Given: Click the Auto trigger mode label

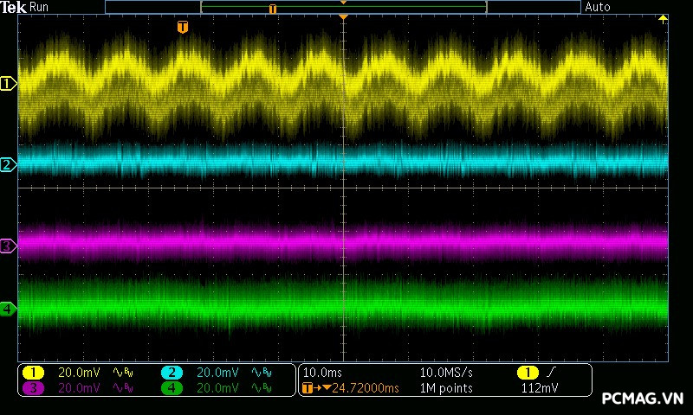Looking at the screenshot, I should [x=598, y=7].
